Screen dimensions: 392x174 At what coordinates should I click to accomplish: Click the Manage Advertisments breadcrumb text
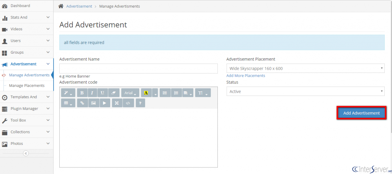point(119,6)
